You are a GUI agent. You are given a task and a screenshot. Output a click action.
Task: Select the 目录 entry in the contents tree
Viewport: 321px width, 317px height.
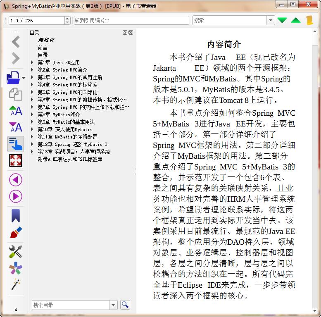tap(43, 55)
